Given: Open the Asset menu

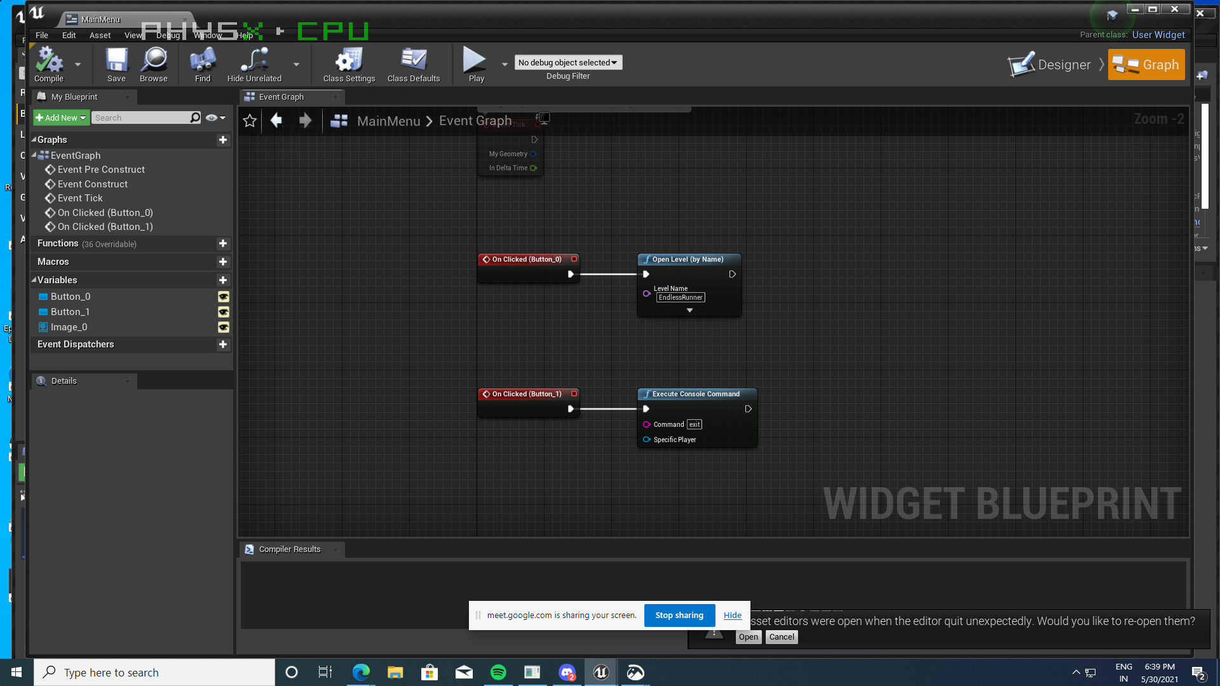Looking at the screenshot, I should 100,35.
